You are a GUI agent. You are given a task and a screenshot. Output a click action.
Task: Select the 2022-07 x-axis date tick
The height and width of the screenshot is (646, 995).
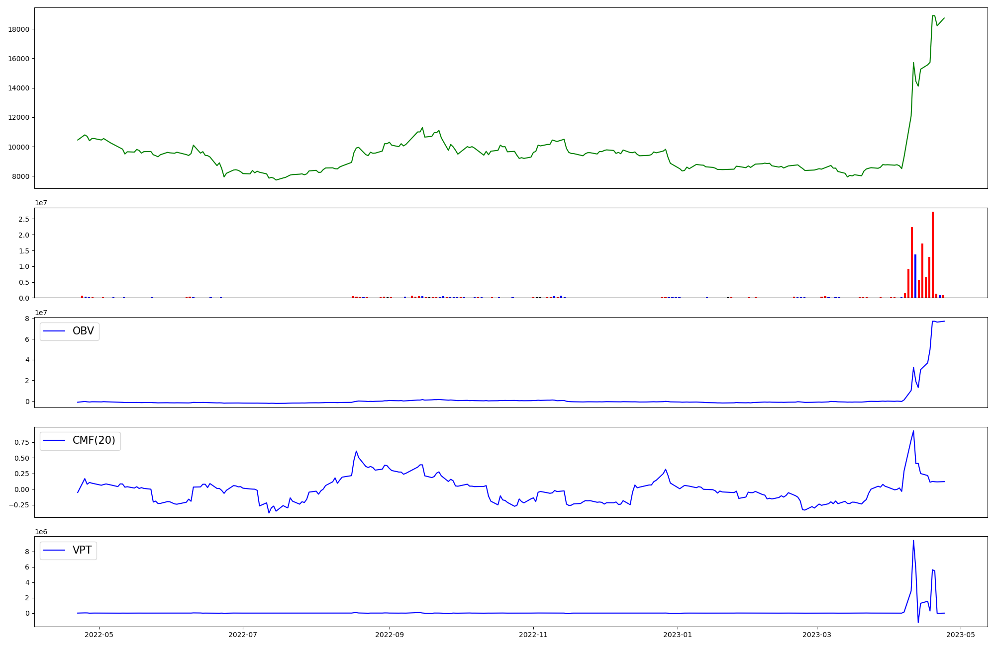tap(242, 635)
